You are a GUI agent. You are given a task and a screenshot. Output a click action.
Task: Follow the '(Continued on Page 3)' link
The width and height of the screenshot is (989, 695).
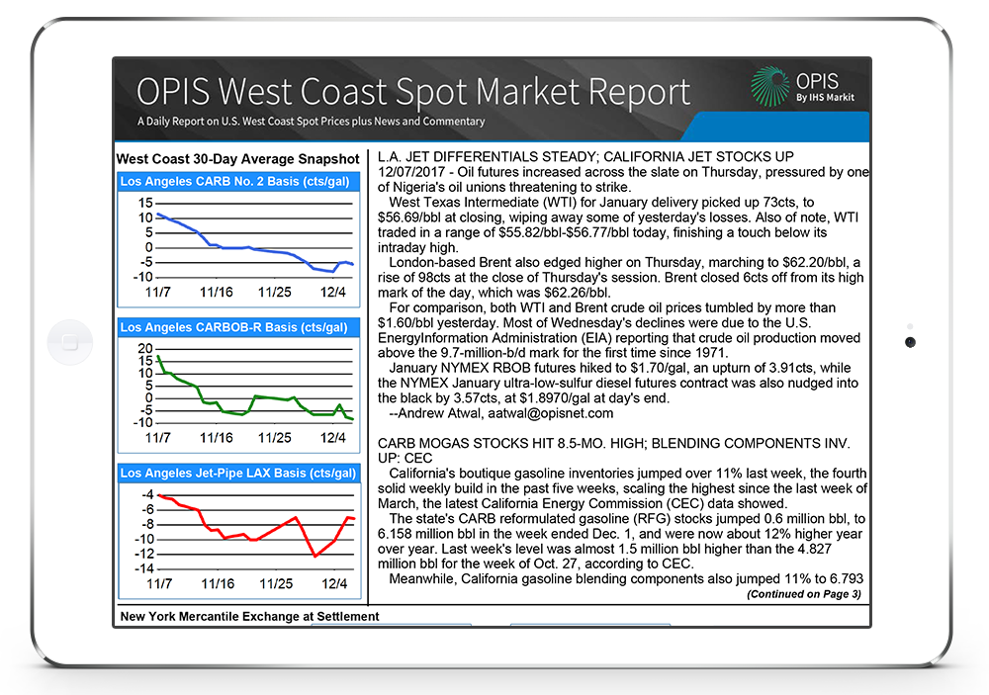(803, 594)
